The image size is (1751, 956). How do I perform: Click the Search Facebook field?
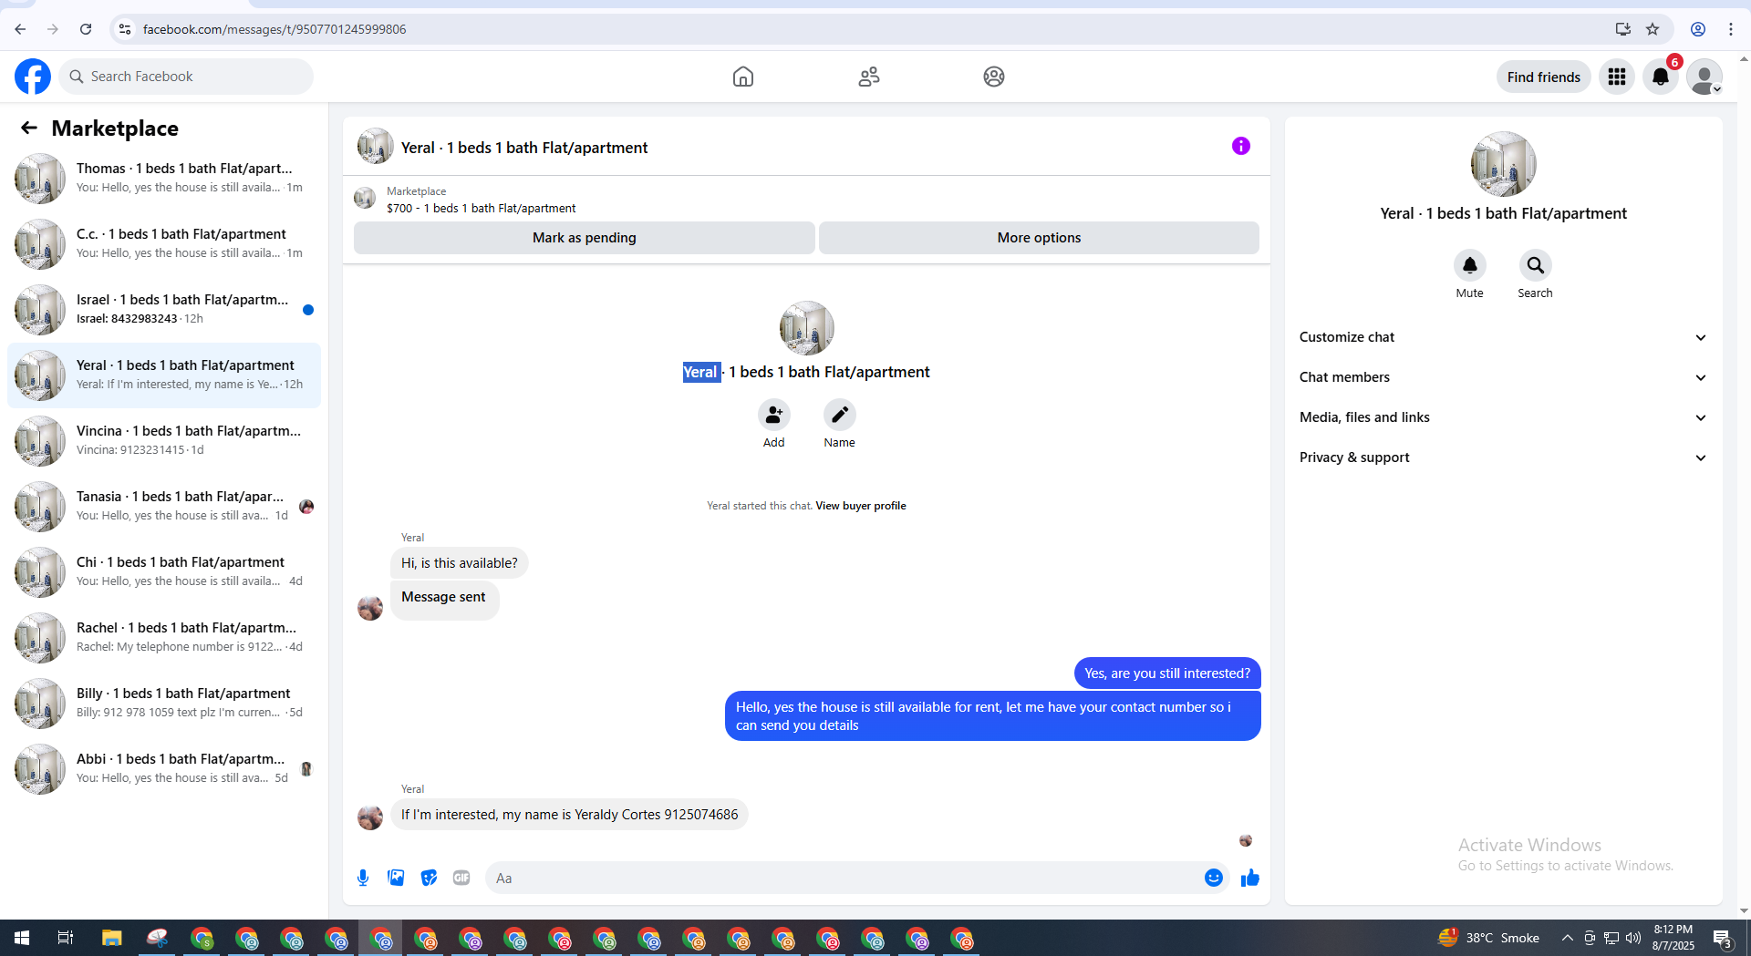coord(186,77)
